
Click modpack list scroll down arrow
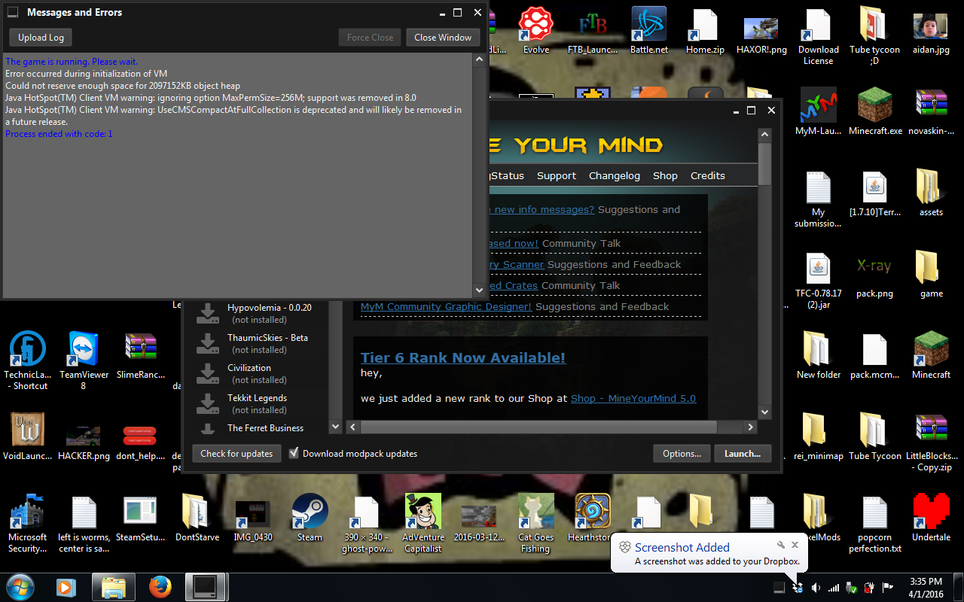[336, 427]
